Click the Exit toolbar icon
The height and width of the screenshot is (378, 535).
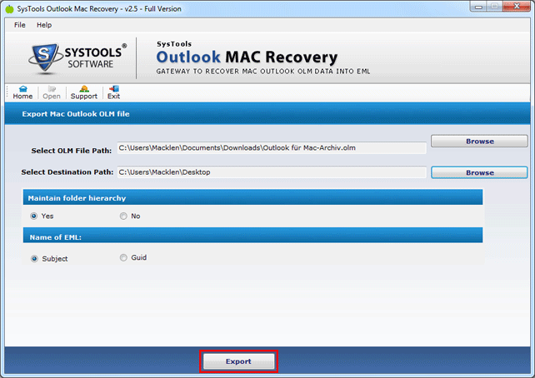[x=113, y=92]
